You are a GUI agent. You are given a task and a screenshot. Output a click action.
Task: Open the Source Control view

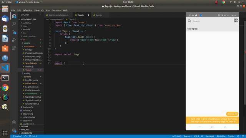tap(14, 32)
